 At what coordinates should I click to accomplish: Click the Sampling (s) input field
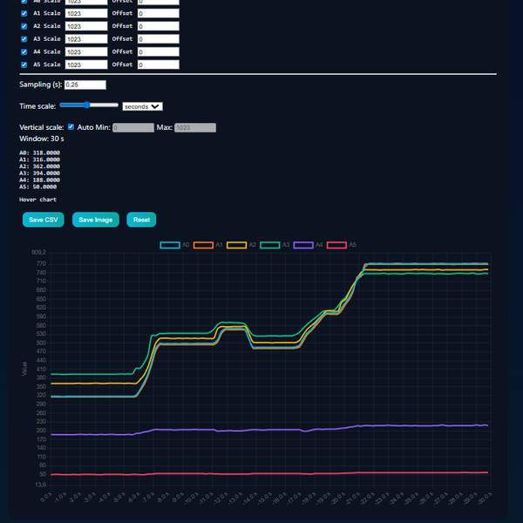pyautogui.click(x=85, y=85)
